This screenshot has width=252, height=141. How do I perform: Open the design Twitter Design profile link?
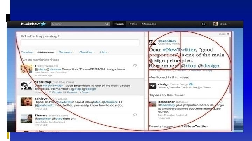point(173,84)
